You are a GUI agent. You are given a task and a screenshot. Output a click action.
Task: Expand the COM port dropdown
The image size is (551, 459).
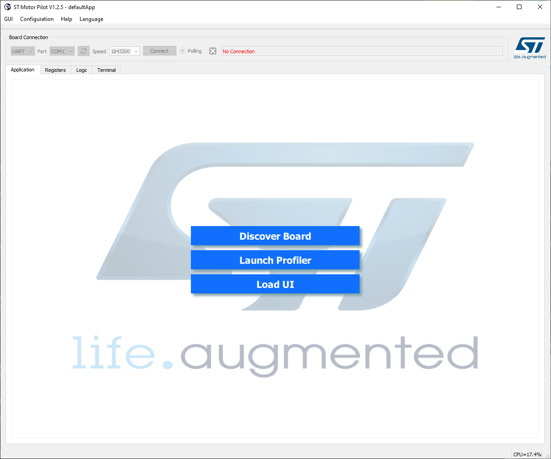tap(62, 51)
